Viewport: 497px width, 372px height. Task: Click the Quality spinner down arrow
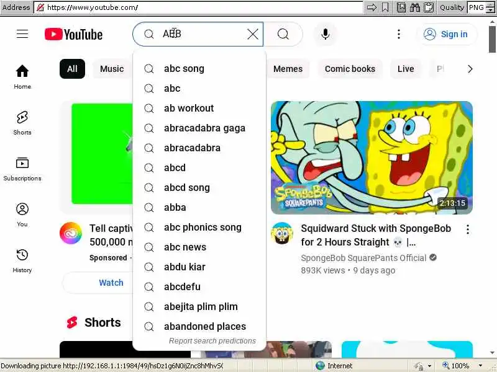tap(490, 10)
